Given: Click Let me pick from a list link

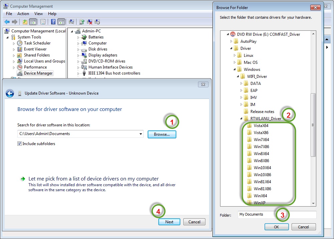Looking at the screenshot, I should pos(94,179).
